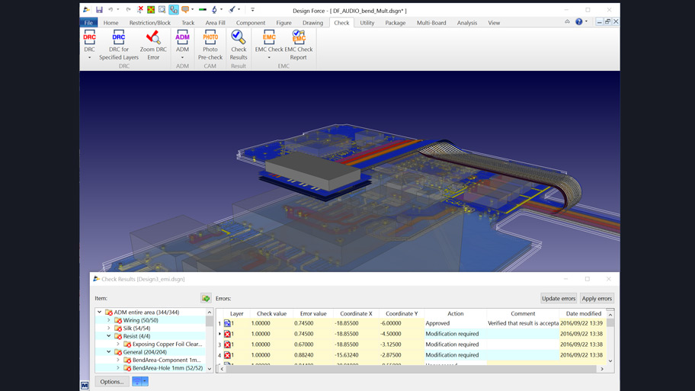The height and width of the screenshot is (391, 695).
Task: Click the Options... button
Action: [112, 382]
